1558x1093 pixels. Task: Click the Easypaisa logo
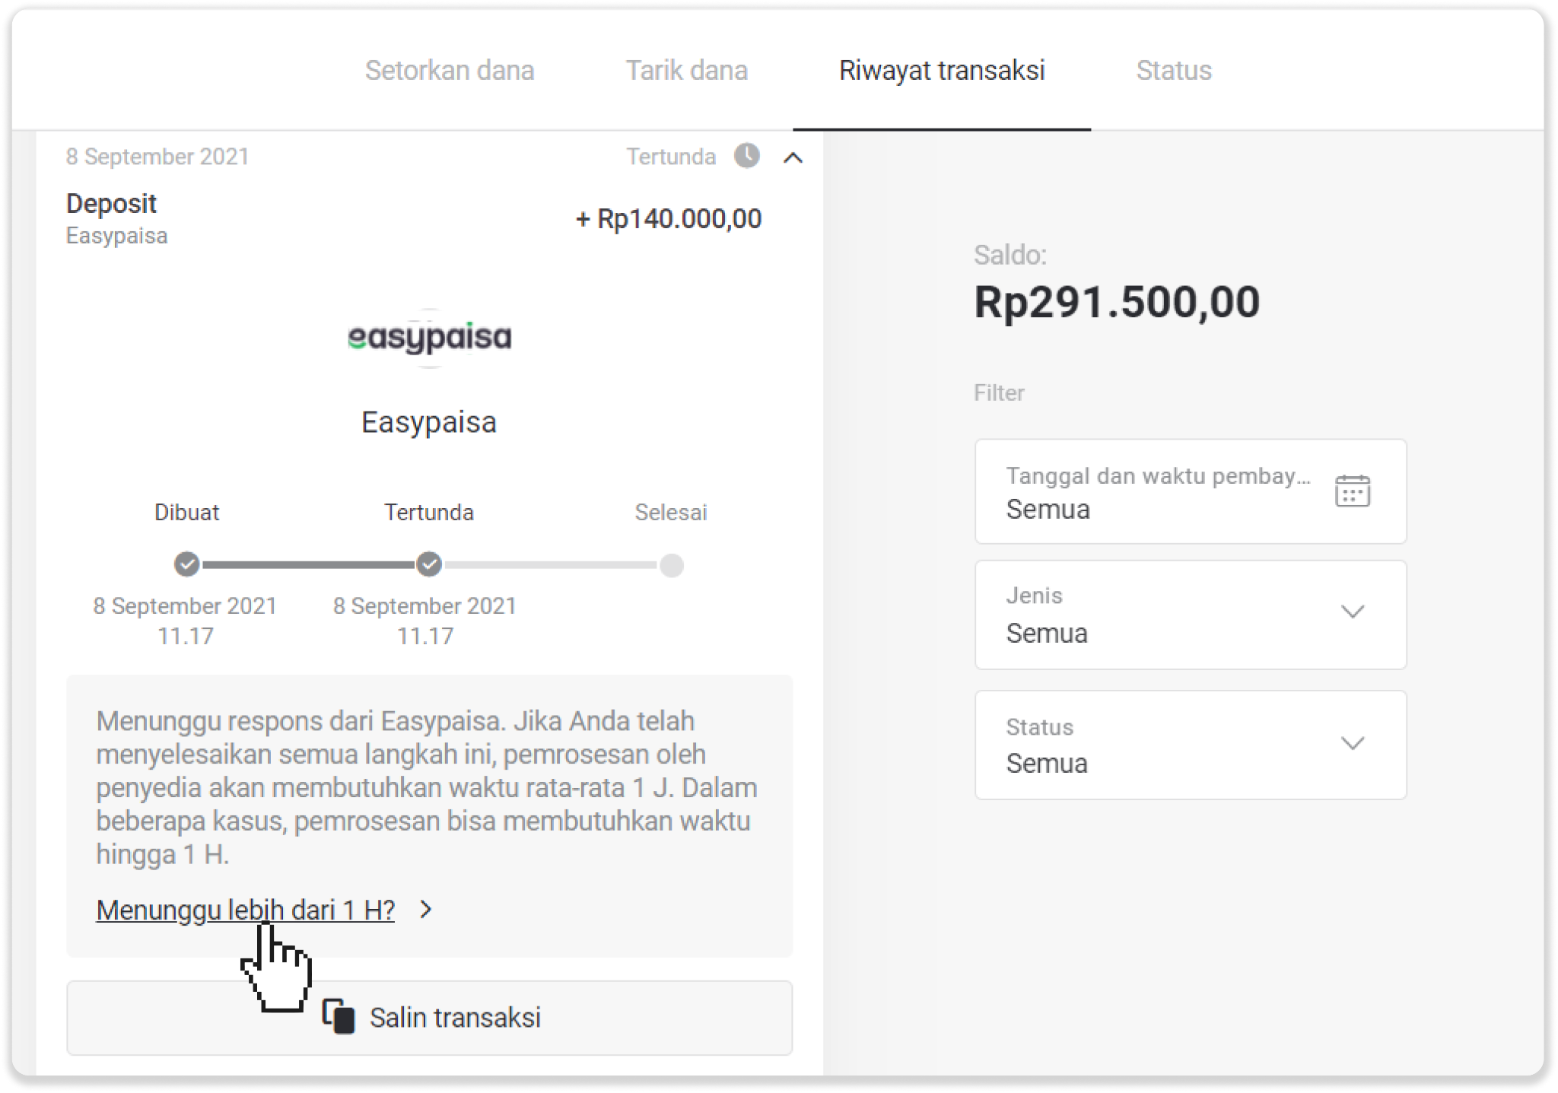pyautogui.click(x=429, y=338)
